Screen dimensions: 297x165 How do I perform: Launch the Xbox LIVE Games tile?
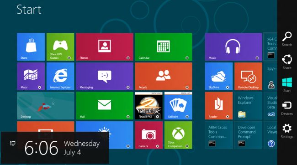coord(60,47)
